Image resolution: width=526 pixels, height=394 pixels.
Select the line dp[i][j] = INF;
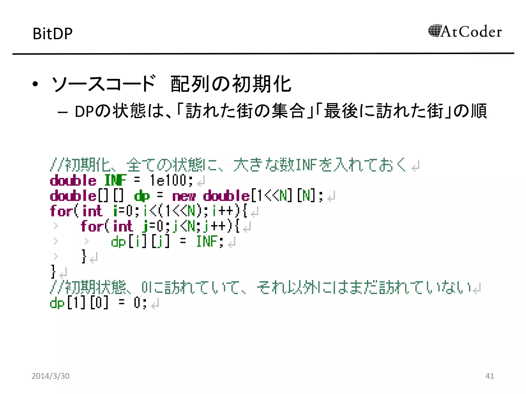[x=167, y=241]
